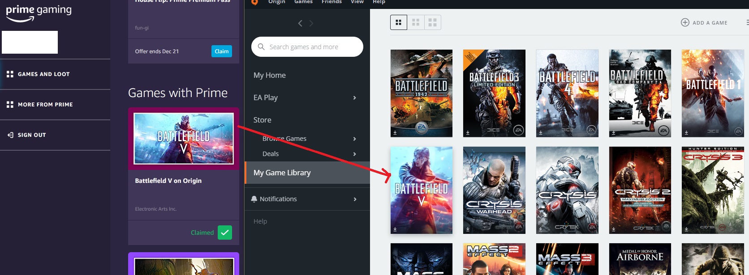Image resolution: width=749 pixels, height=275 pixels.
Task: Open the Friends menu
Action: (331, 2)
